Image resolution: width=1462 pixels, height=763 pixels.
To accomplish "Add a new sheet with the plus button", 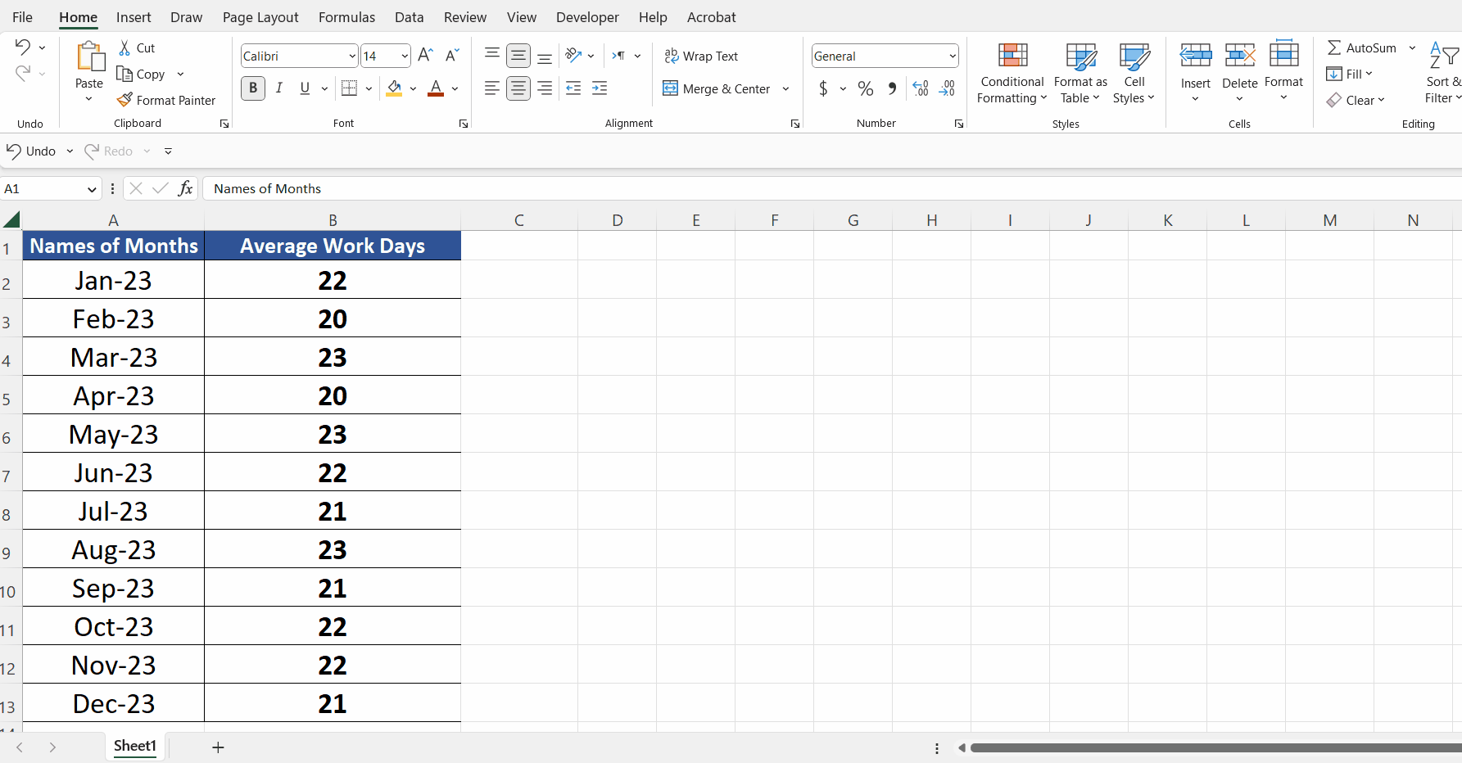I will (218, 747).
